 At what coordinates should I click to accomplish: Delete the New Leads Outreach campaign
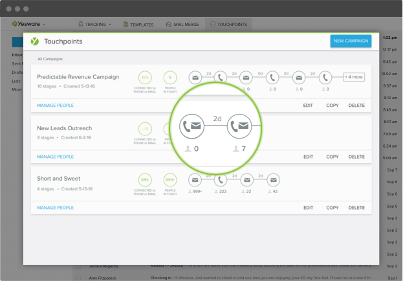pos(356,157)
